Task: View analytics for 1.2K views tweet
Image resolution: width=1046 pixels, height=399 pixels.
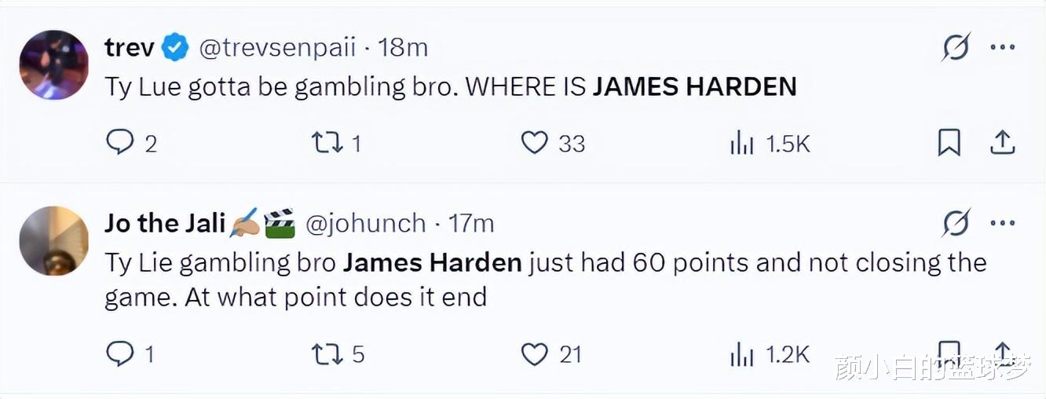Action: (x=742, y=354)
